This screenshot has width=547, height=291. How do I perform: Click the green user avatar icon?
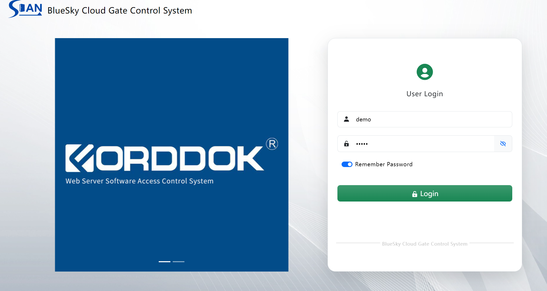425,72
